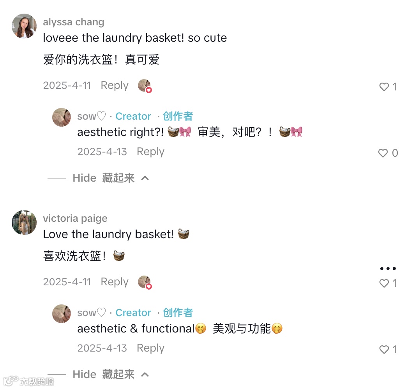
Task: Open sow's avatar on second reply
Action: (x=62, y=314)
